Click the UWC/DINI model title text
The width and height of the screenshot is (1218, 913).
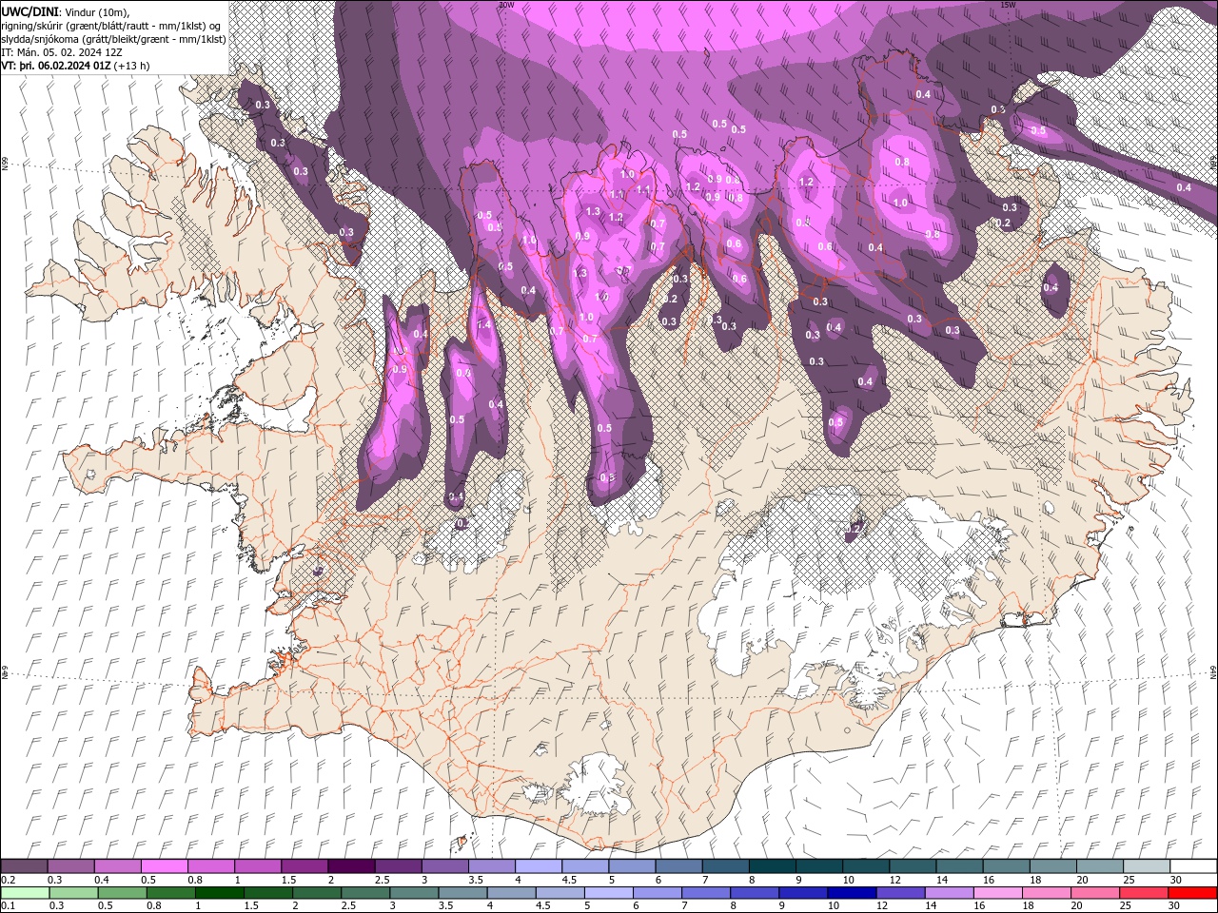[x=30, y=10]
